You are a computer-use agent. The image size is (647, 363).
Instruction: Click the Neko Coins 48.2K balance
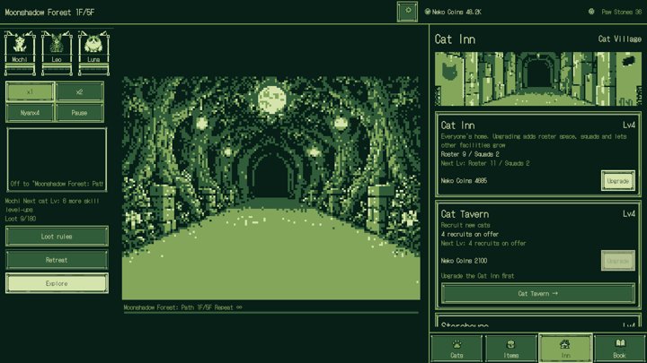point(456,12)
